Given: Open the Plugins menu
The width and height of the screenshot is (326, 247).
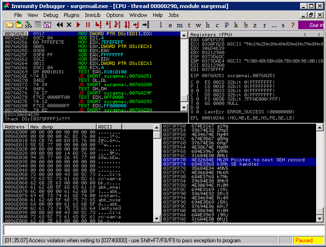Looking at the screenshot, I should point(72,15).
